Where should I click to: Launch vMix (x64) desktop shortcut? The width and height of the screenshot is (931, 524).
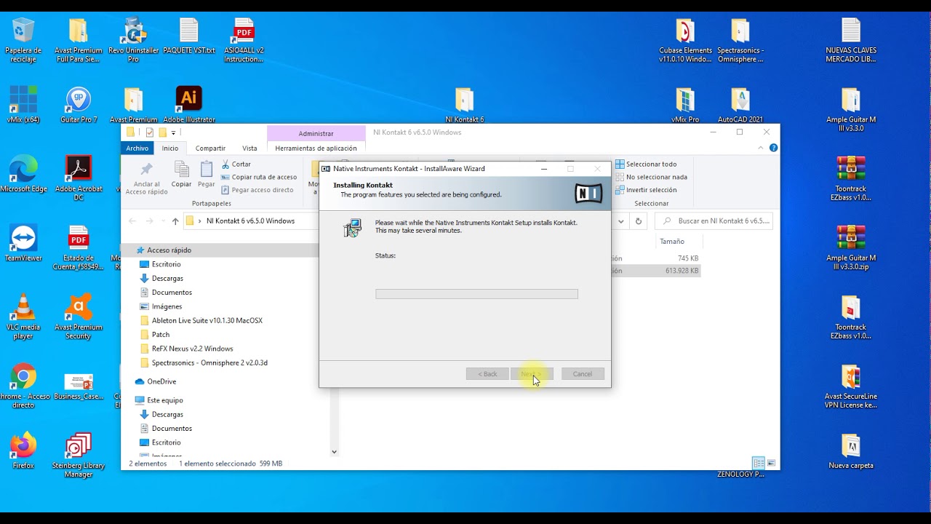pos(23,105)
